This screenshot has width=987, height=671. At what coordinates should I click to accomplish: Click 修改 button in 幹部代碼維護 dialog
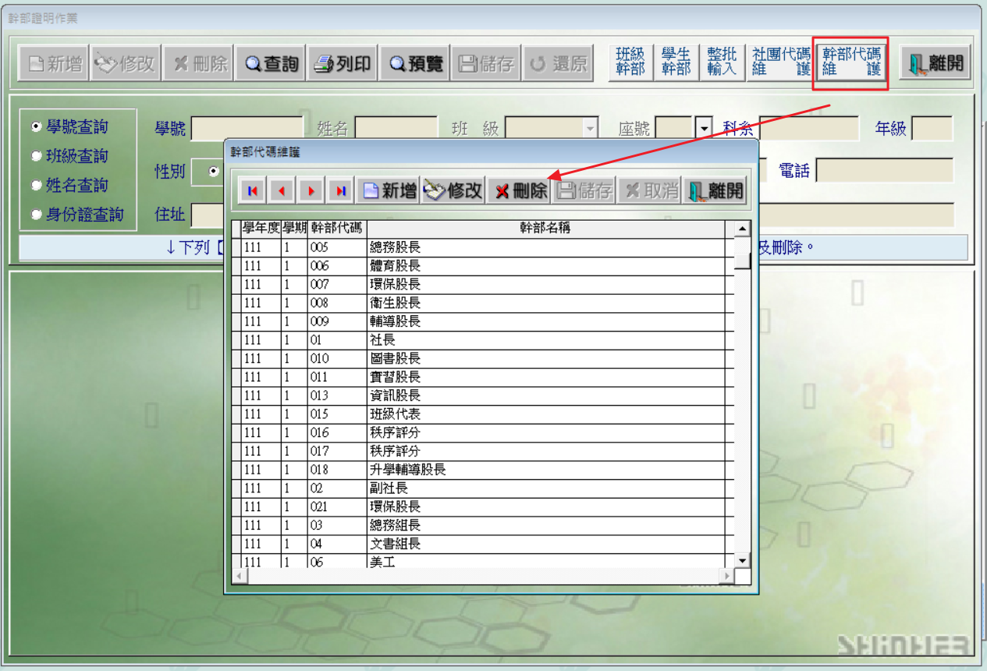click(x=453, y=191)
